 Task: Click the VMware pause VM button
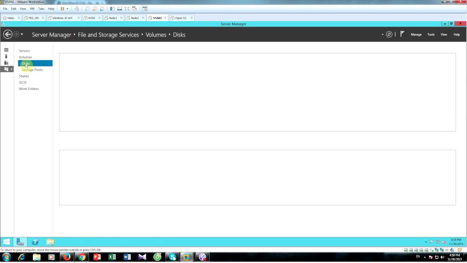(62, 8)
